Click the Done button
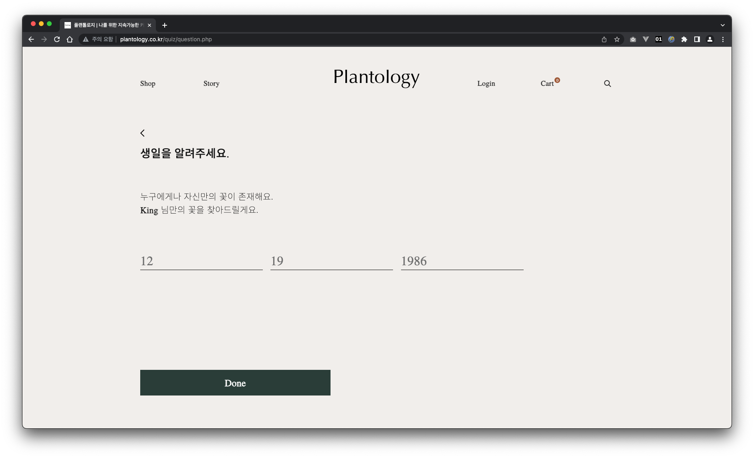The width and height of the screenshot is (754, 458). click(x=235, y=383)
